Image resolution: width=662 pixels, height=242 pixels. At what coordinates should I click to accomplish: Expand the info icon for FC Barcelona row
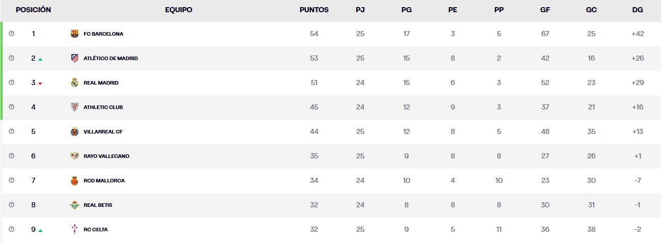tap(12, 34)
